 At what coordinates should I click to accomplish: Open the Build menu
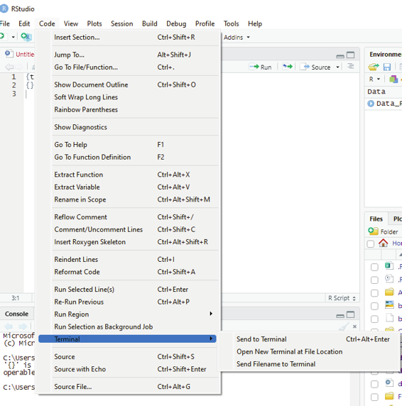click(x=149, y=24)
